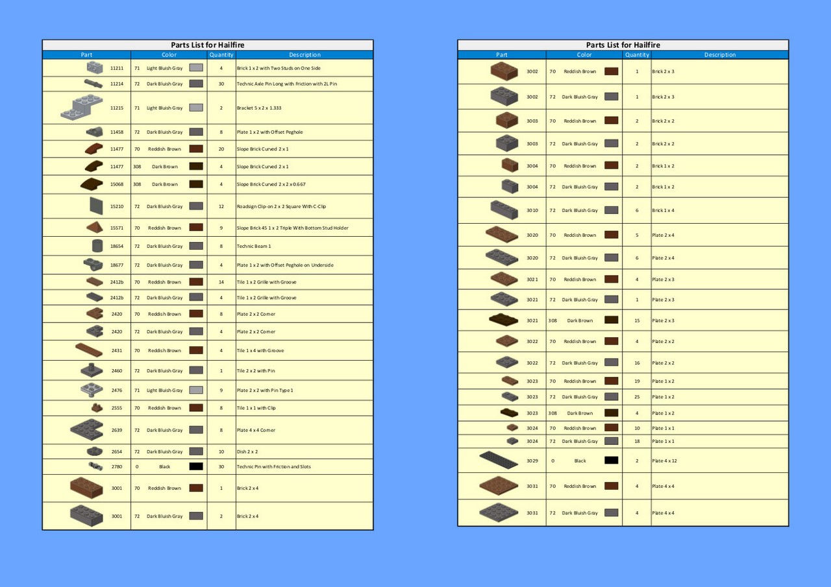This screenshot has width=831, height=587.
Task: Click the Reddish Brown swatch in row 15571
Action: coord(196,228)
